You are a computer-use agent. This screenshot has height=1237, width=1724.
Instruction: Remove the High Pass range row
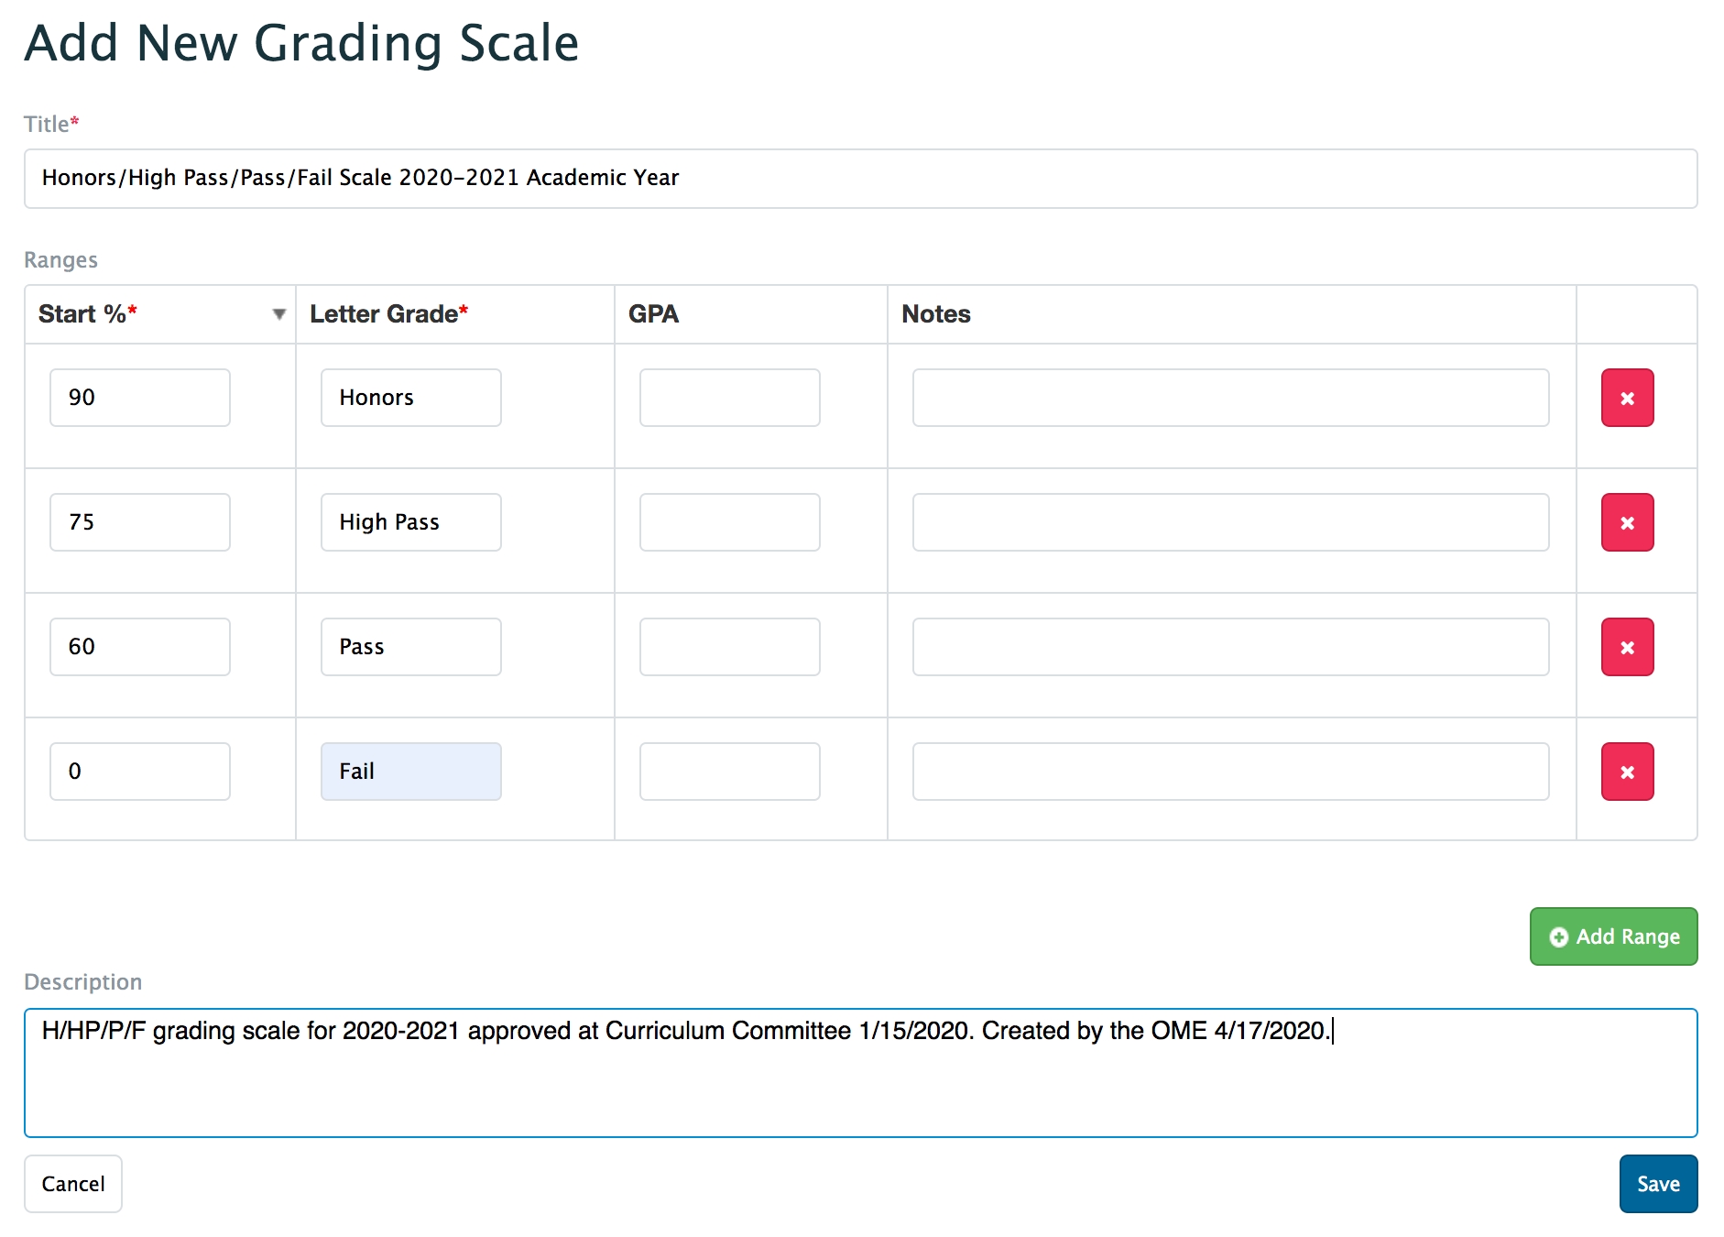(1627, 522)
